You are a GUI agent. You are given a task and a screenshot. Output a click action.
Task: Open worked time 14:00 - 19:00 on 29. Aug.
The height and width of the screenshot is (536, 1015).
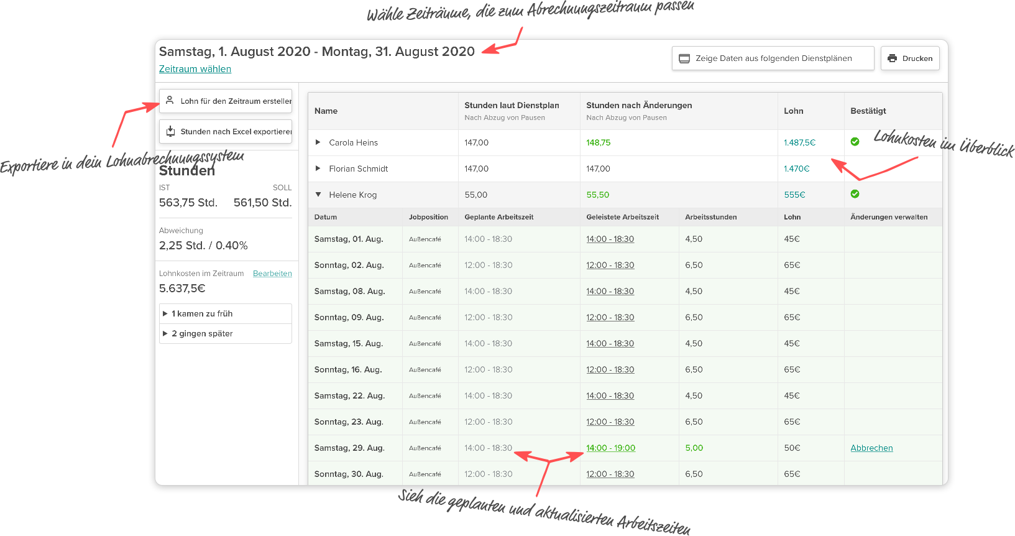(x=610, y=448)
